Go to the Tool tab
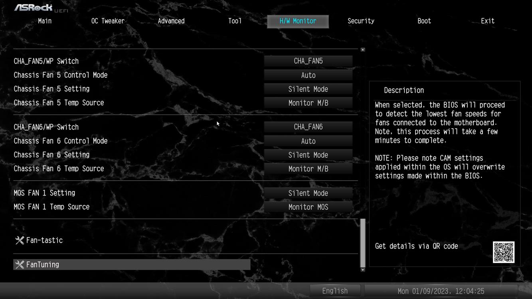This screenshot has height=299, width=532. (x=235, y=21)
